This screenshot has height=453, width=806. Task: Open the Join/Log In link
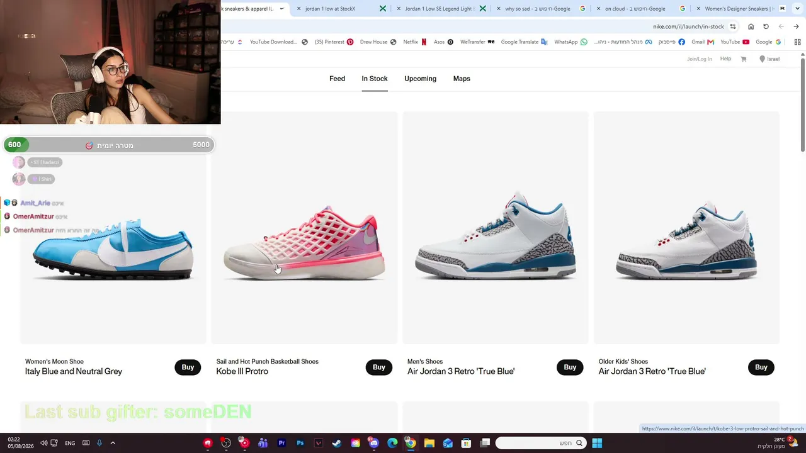(699, 59)
